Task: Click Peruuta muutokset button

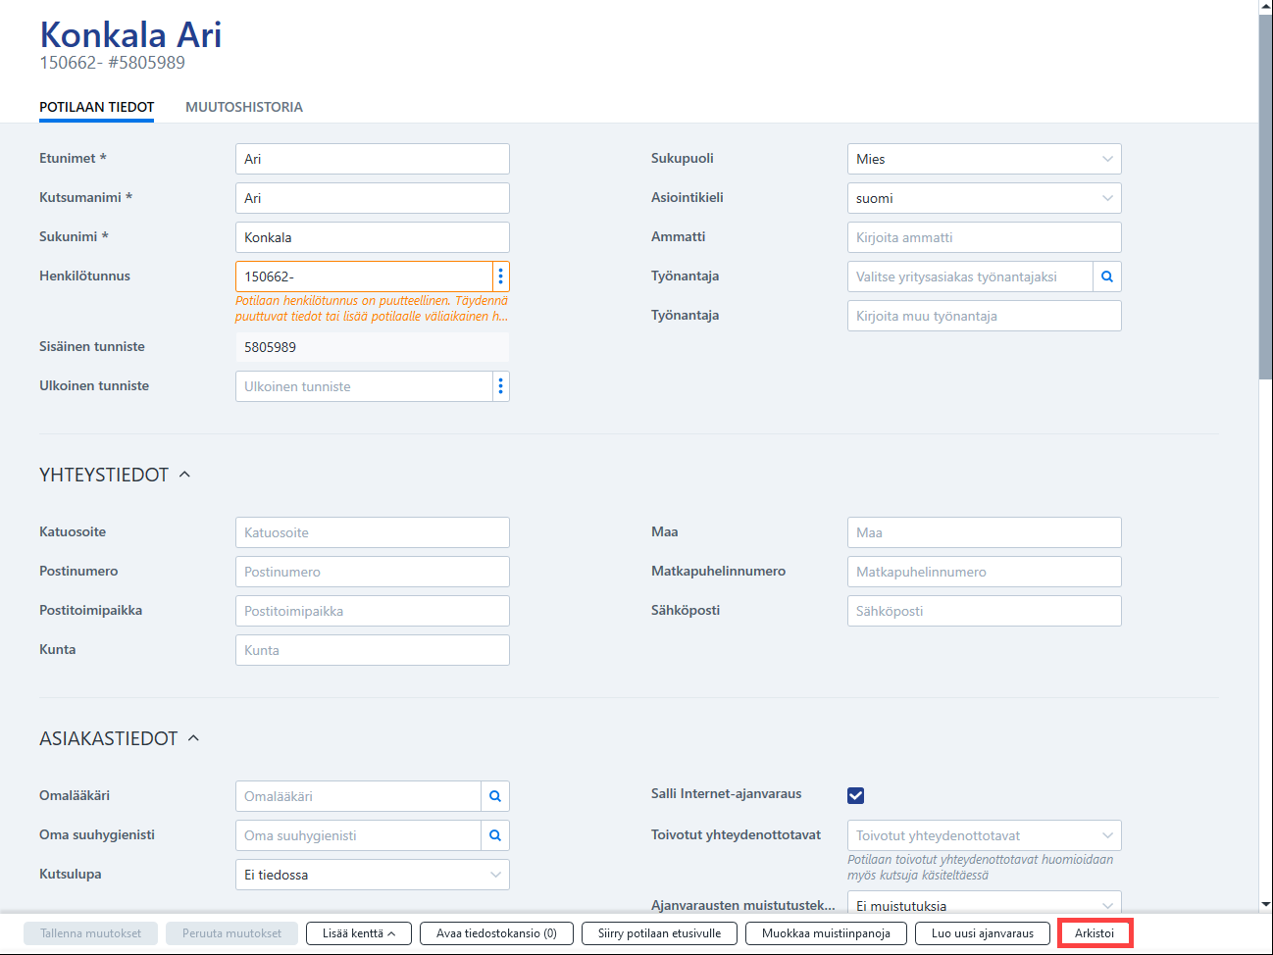Action: [x=232, y=933]
